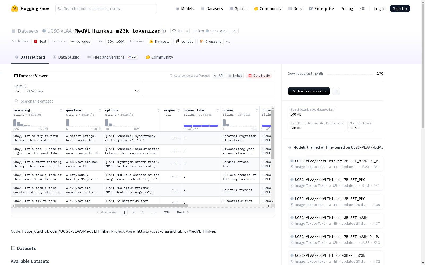Select the Text modality tag

pyautogui.click(x=40, y=41)
